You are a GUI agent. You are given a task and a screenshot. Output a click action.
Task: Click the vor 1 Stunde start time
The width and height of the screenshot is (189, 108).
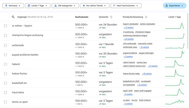click(106, 44)
